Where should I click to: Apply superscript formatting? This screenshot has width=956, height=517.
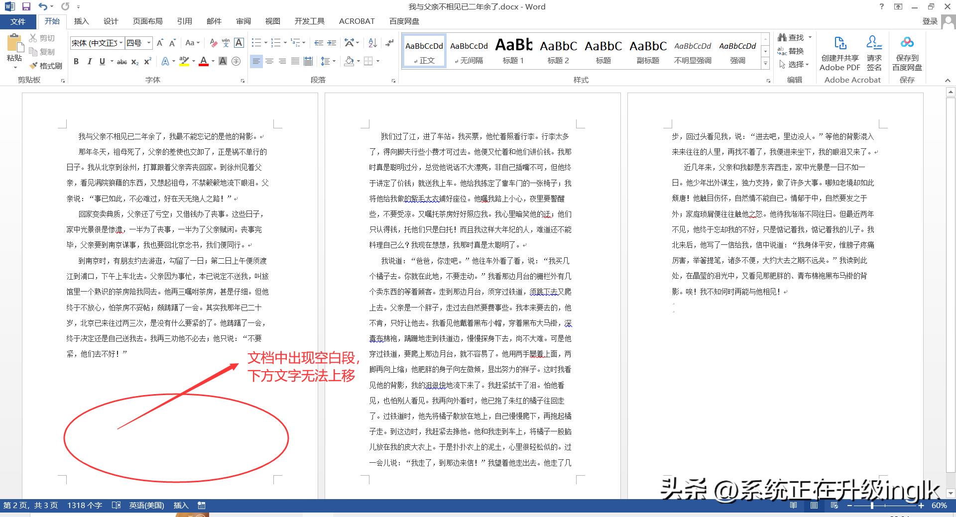tap(147, 62)
